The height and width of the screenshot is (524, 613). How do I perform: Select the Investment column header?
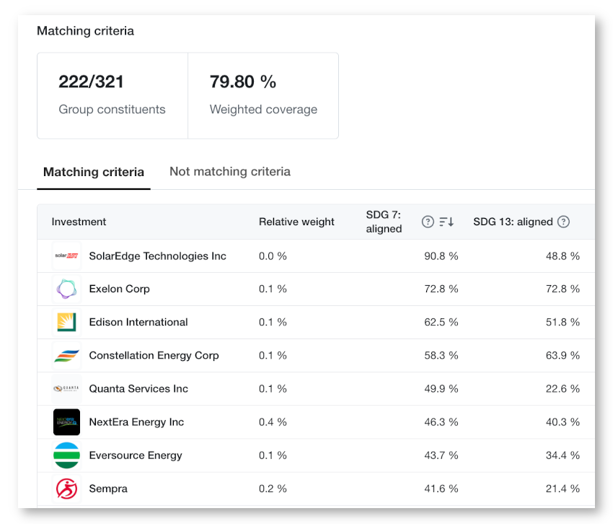click(79, 222)
